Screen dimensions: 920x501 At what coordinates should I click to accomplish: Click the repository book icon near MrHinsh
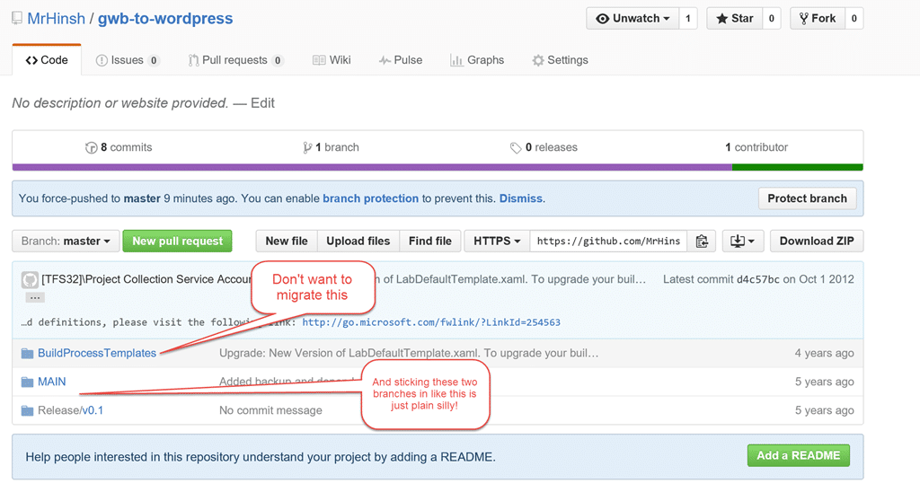pyautogui.click(x=17, y=18)
